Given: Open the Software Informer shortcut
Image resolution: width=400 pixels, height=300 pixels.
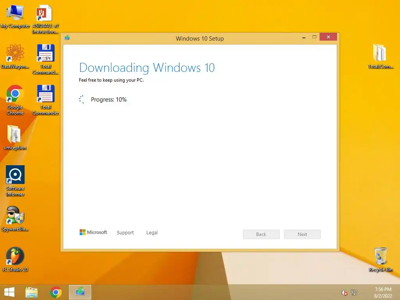Looking at the screenshot, I should (15, 180).
